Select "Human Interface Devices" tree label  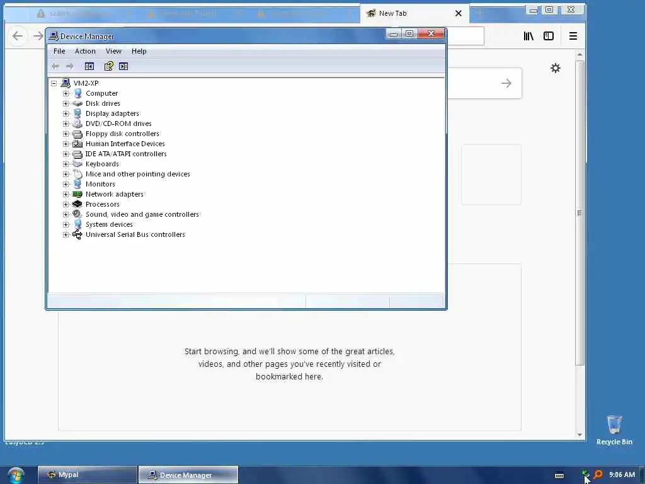coord(125,144)
